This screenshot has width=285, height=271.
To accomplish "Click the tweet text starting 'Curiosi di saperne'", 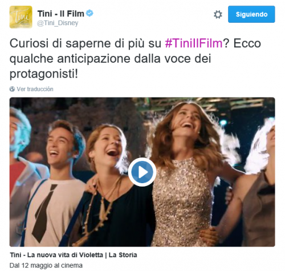I will (x=135, y=58).
